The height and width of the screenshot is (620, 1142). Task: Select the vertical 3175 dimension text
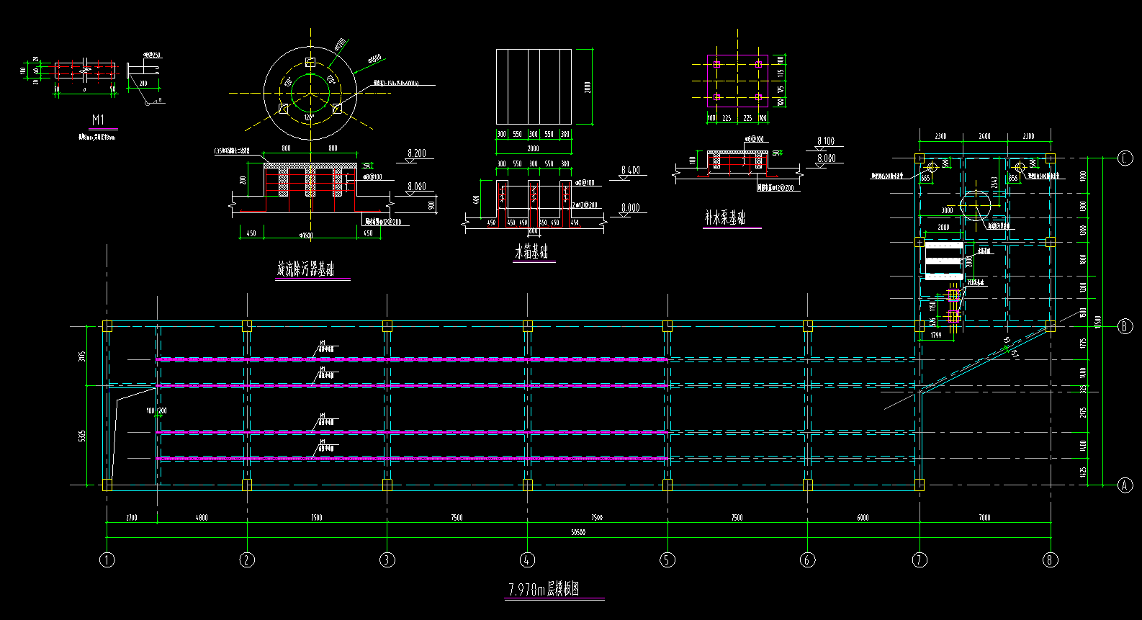82,356
